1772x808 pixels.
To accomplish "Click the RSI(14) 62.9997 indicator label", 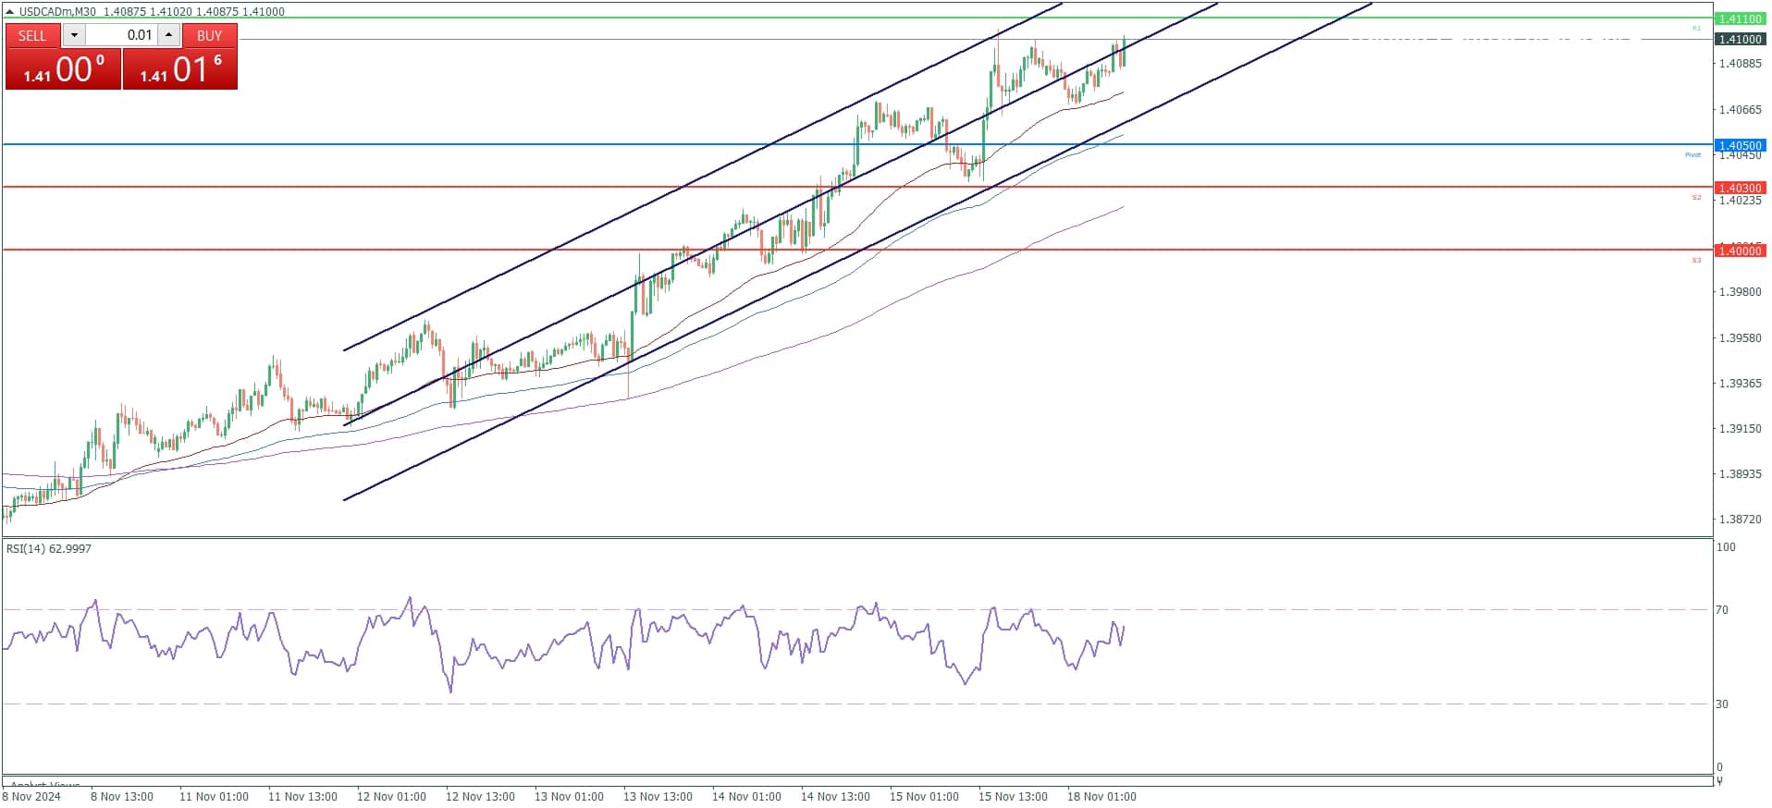I will pos(49,548).
